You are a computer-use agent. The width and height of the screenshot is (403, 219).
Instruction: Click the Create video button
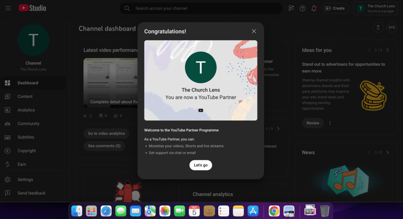pyautogui.click(x=335, y=8)
